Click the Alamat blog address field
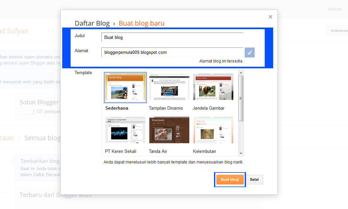The image size is (348, 209). 172,52
